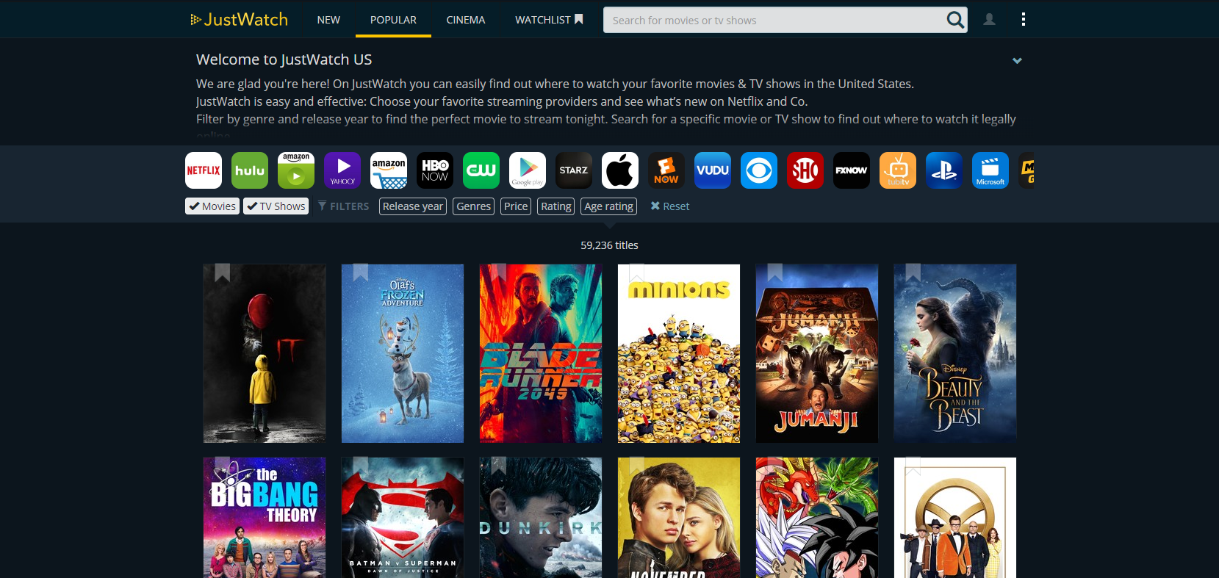Open the Beauty and the Beast poster
This screenshot has height=578, width=1219.
point(955,353)
